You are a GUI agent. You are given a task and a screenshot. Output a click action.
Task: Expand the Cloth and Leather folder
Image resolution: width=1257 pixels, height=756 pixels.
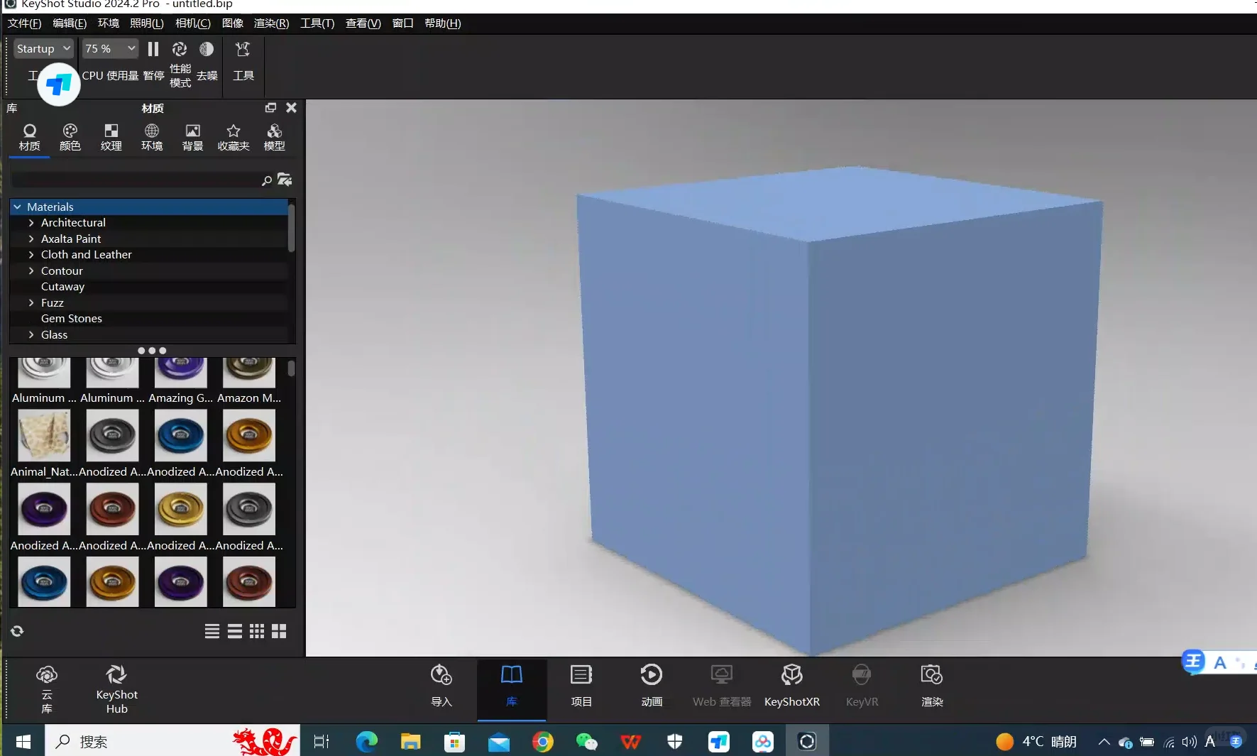coord(31,255)
